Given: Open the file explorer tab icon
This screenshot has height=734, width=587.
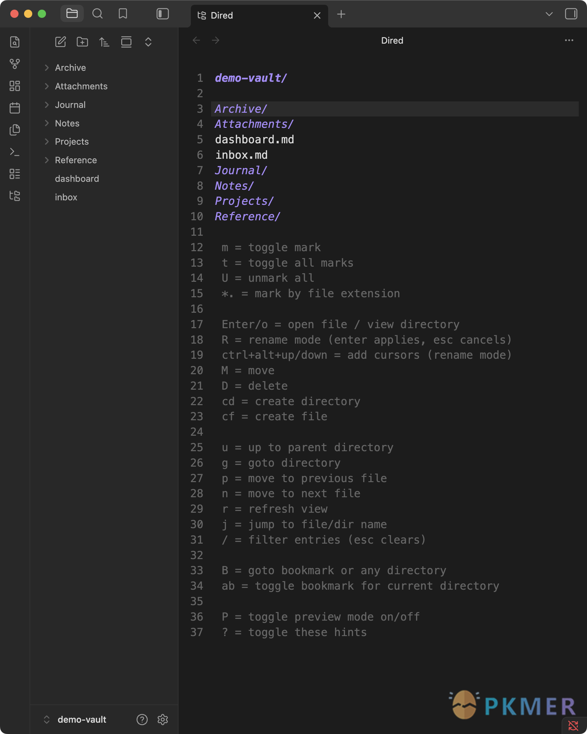Looking at the screenshot, I should 72,14.
